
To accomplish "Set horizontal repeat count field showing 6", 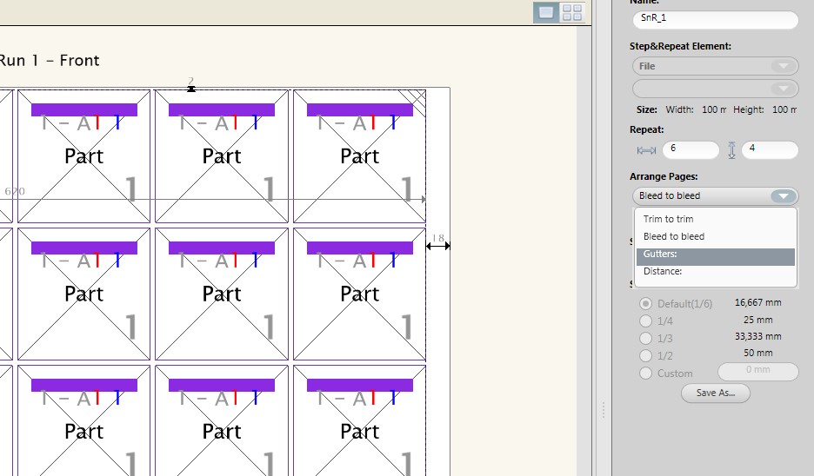I will click(x=691, y=149).
